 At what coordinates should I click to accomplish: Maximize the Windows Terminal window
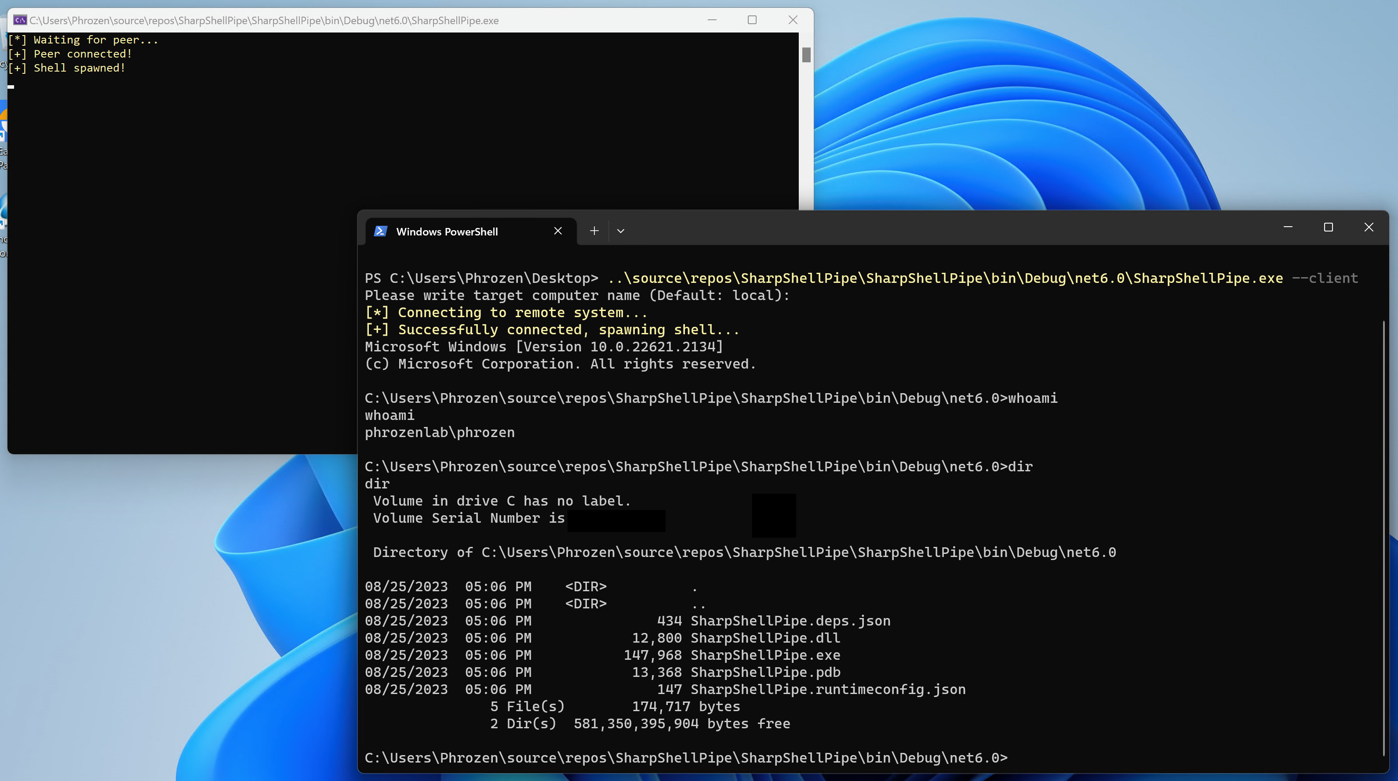pos(1329,227)
